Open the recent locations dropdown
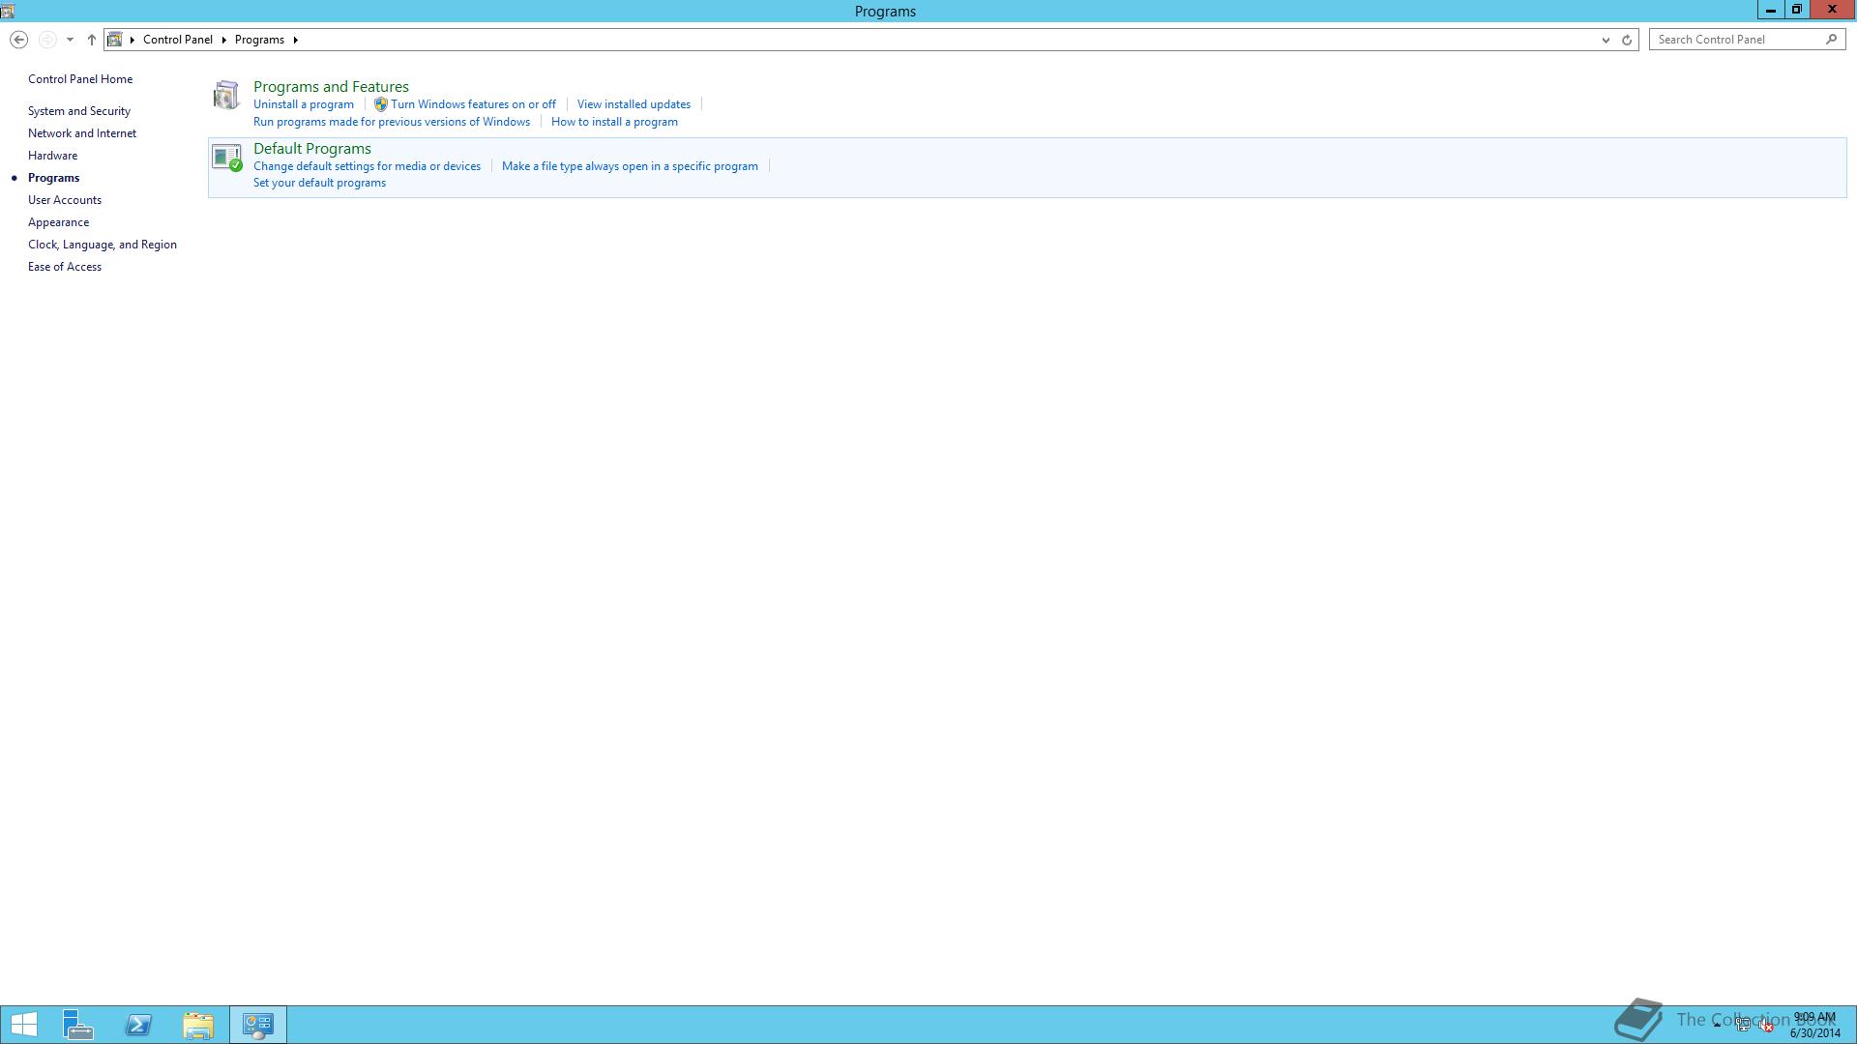The image size is (1857, 1044). coord(70,40)
